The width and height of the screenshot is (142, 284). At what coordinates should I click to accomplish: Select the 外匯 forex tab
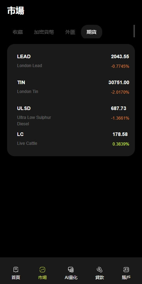click(70, 32)
